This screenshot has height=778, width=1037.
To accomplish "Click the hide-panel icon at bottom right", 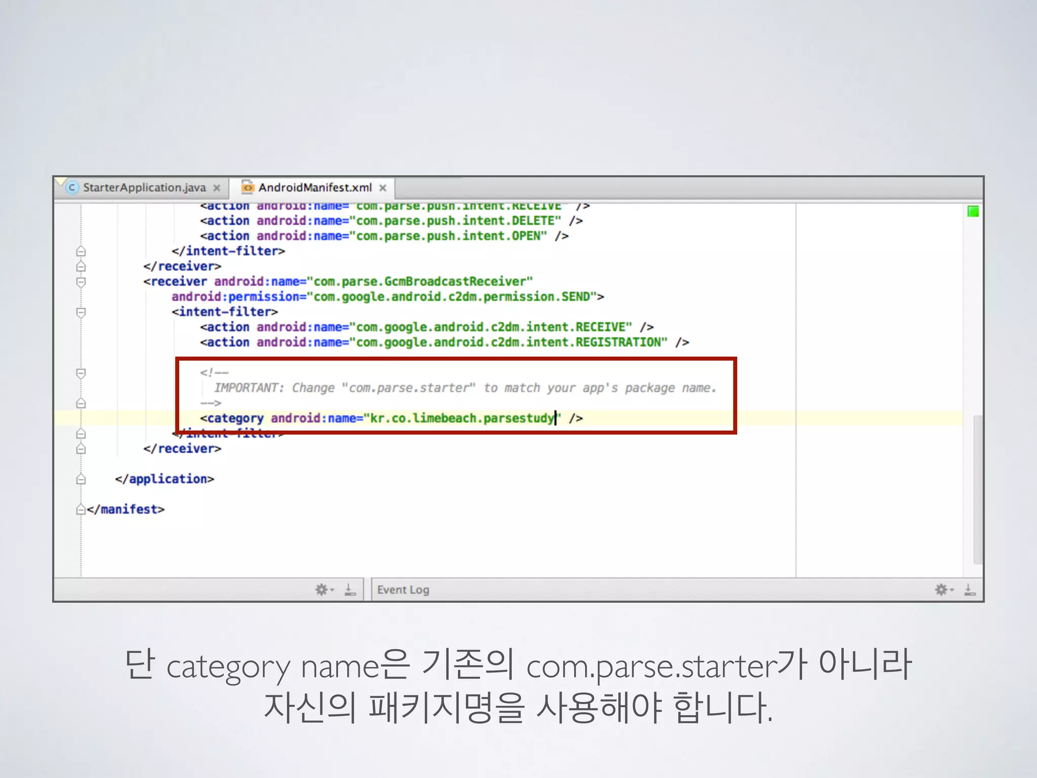I will (x=970, y=590).
